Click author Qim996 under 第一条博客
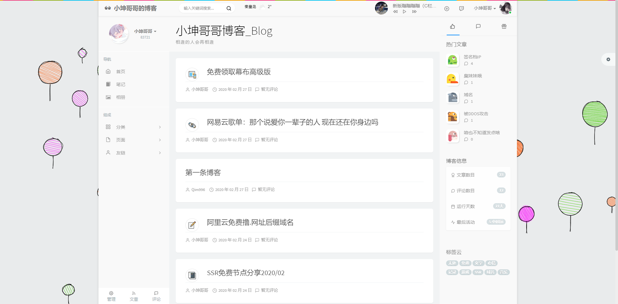Screen dimensions: 618x304 (198, 190)
